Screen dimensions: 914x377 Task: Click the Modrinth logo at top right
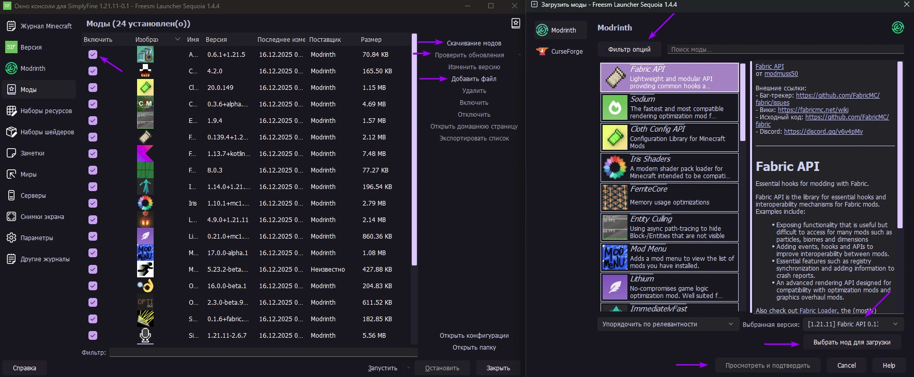click(897, 28)
